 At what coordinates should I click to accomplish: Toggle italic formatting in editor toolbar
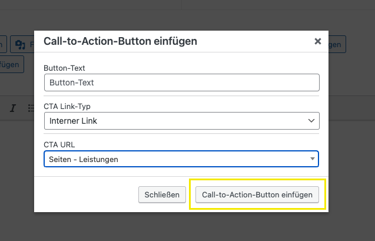click(13, 108)
